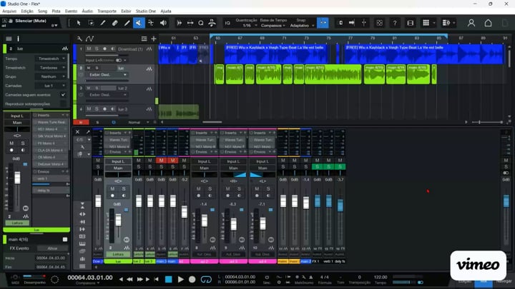Start recording with the record button
This screenshot has height=289, width=515.
point(192,279)
